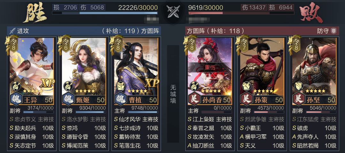Select the 抽刀断丝 skill entry
Screen dimensions: 345x153
coord(210,145)
